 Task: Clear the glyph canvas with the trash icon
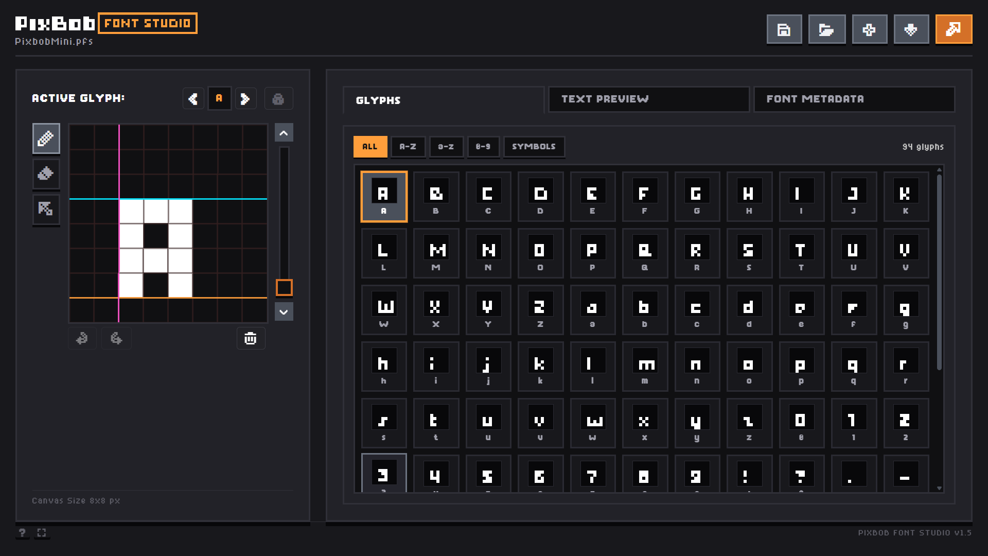(251, 338)
